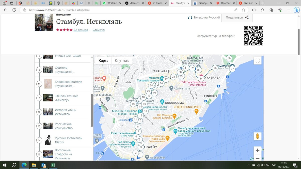Image resolution: width=301 pixels, height=169 pixels.
Task: Select the Карта map view tab
Action: tap(103, 60)
